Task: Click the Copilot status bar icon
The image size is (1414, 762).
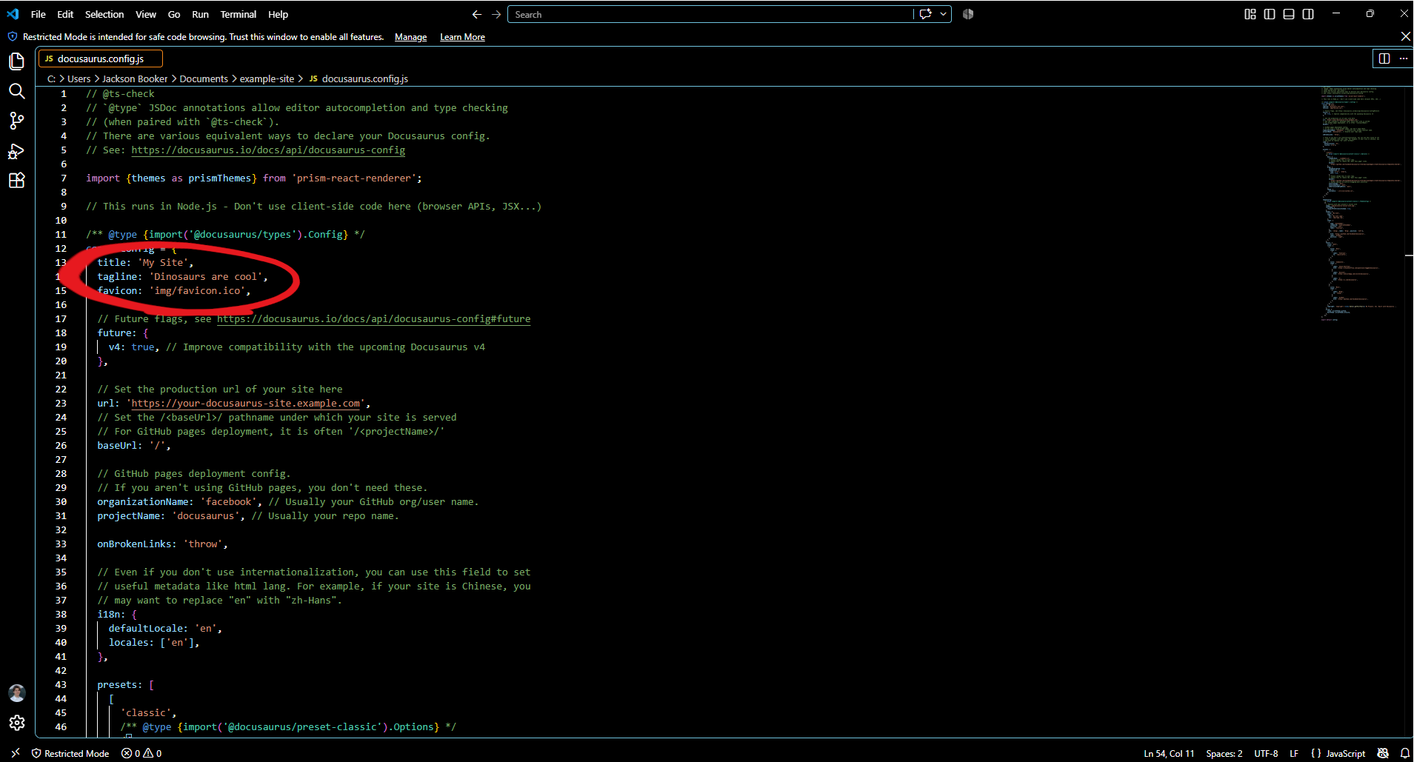Action: (1383, 753)
